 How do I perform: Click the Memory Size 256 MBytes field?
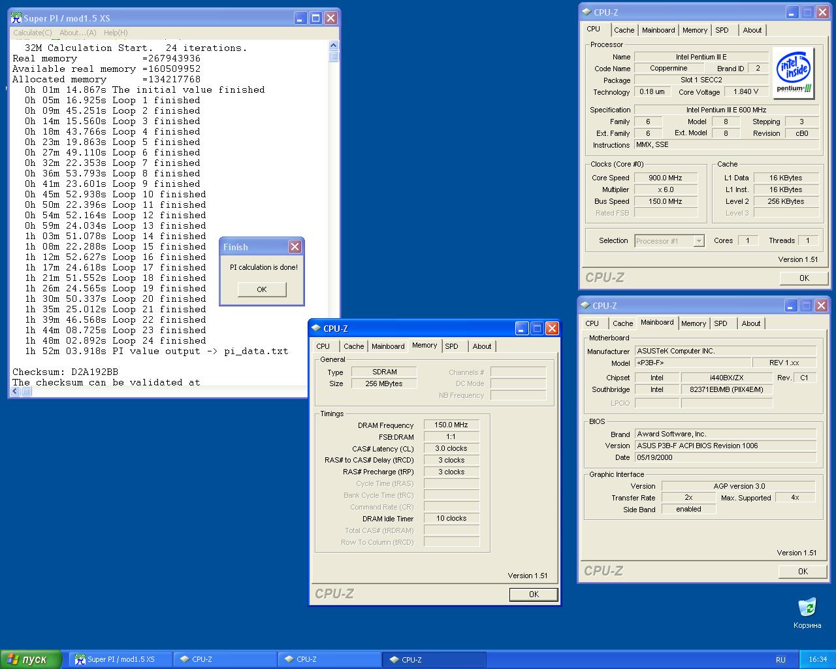coord(384,383)
